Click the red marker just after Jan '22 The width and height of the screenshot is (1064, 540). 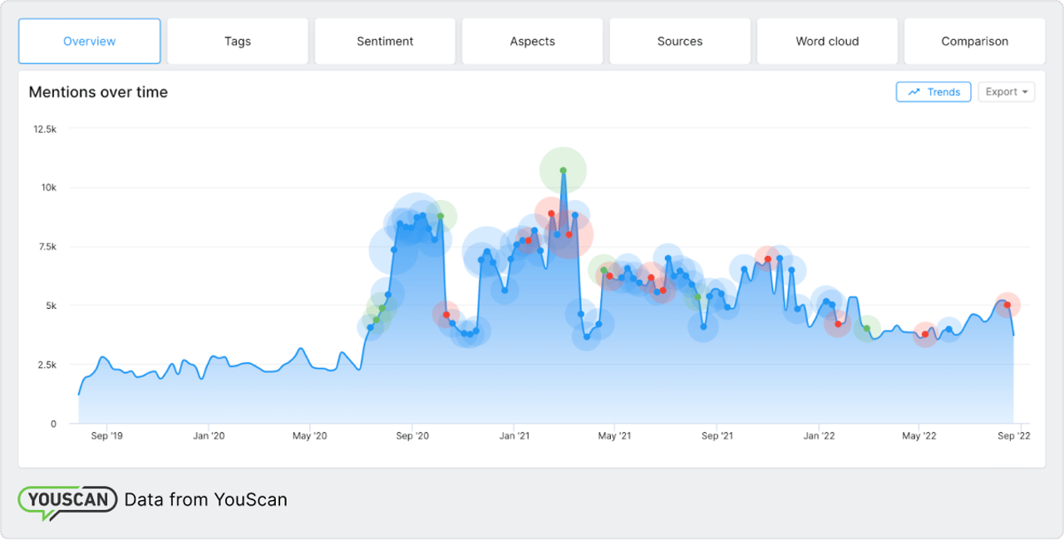pyautogui.click(x=838, y=324)
